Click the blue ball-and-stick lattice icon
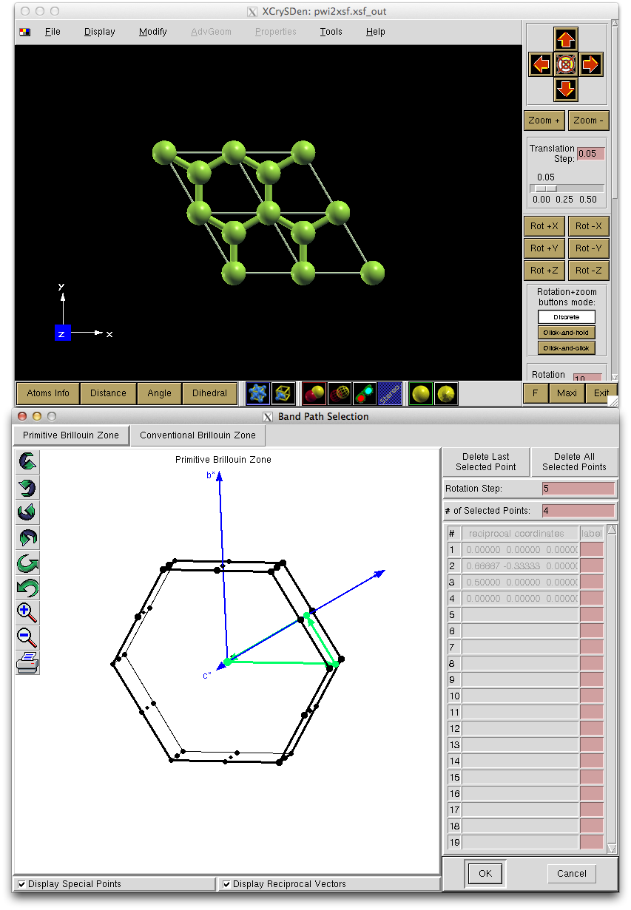This screenshot has width=631, height=910. point(258,393)
